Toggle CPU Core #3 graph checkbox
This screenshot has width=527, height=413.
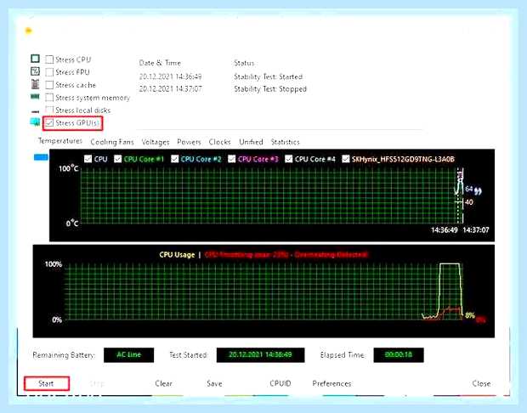232,159
